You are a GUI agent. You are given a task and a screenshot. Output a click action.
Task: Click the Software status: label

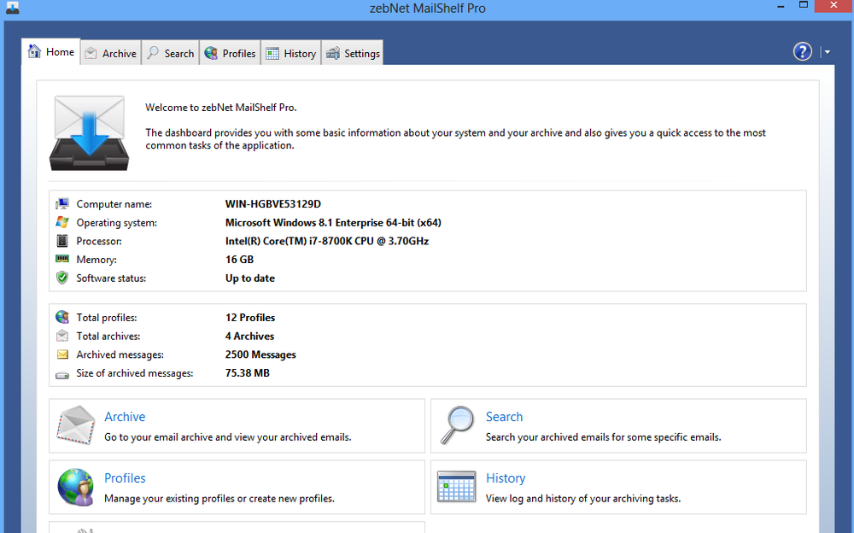click(111, 278)
